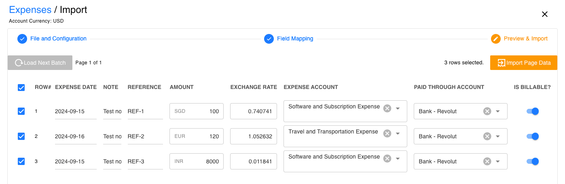Uncheck row 3 checkbox
Image resolution: width=565 pixels, height=184 pixels.
(21, 161)
